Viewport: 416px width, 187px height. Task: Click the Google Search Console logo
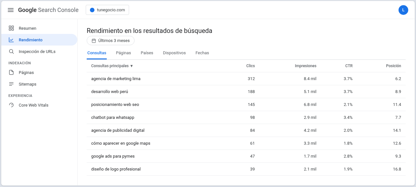click(x=48, y=10)
